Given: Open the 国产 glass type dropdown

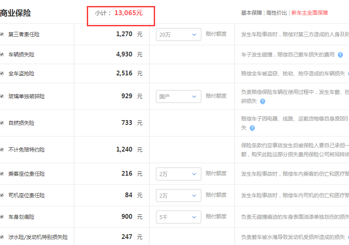Looking at the screenshot, I should click(178, 96).
